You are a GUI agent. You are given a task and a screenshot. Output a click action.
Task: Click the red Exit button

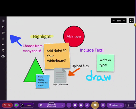point(7,105)
